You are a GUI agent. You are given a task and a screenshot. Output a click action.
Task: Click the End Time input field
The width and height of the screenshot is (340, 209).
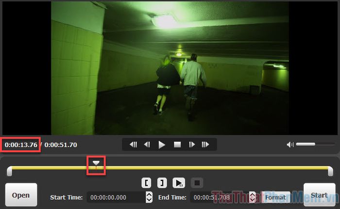(x=220, y=197)
